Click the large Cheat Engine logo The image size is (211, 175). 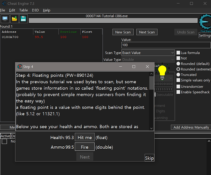[205, 22]
